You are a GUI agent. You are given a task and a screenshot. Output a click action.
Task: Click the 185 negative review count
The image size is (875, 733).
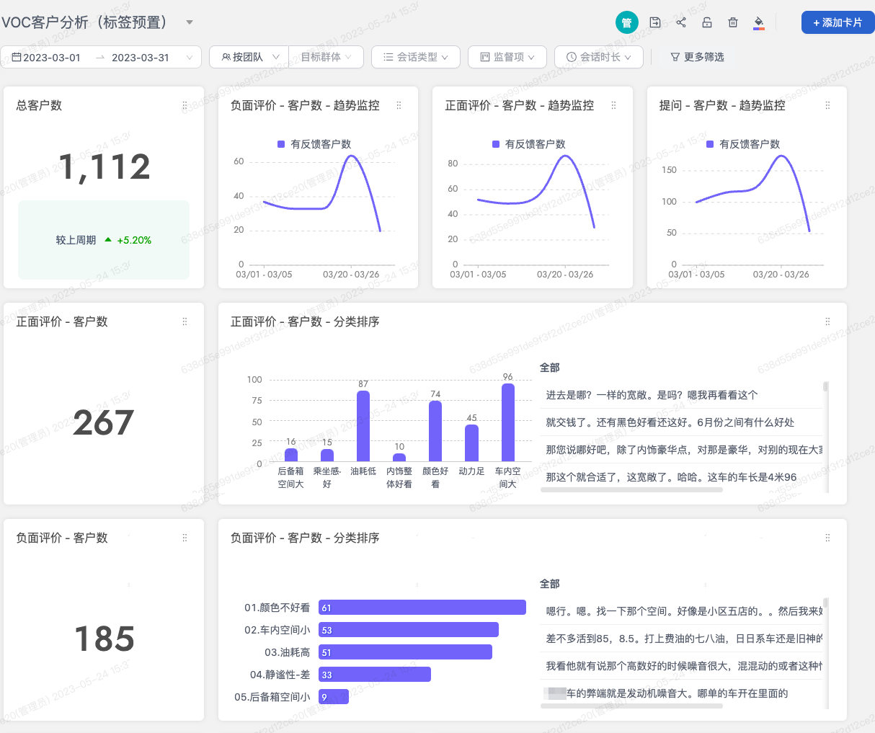[105, 639]
